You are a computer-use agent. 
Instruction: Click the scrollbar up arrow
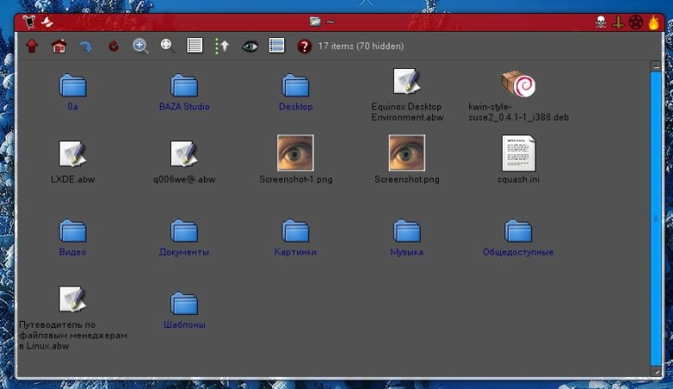coord(656,66)
